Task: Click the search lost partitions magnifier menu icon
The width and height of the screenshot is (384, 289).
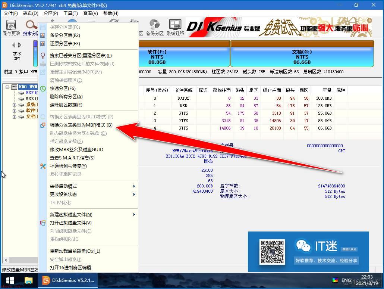Action: pyautogui.click(x=43, y=56)
